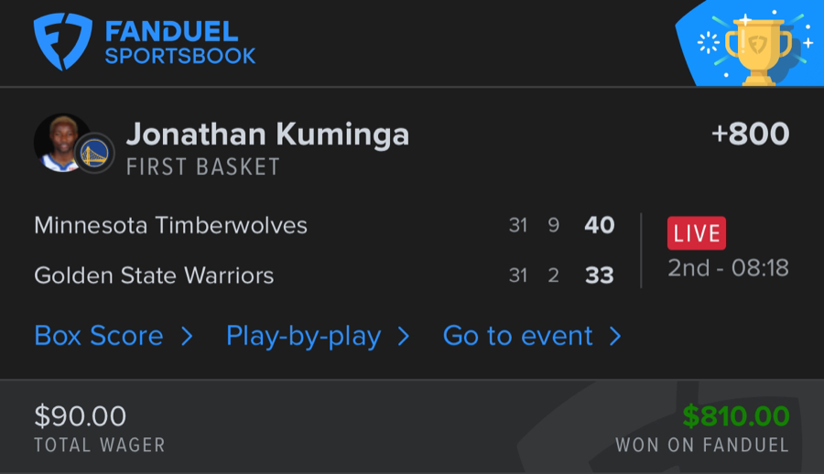Click the Timberwolves total score 40
This screenshot has height=474, width=824.
pyautogui.click(x=600, y=225)
